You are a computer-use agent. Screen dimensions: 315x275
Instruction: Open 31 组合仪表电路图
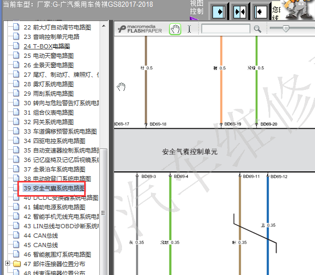[x=48, y=113]
